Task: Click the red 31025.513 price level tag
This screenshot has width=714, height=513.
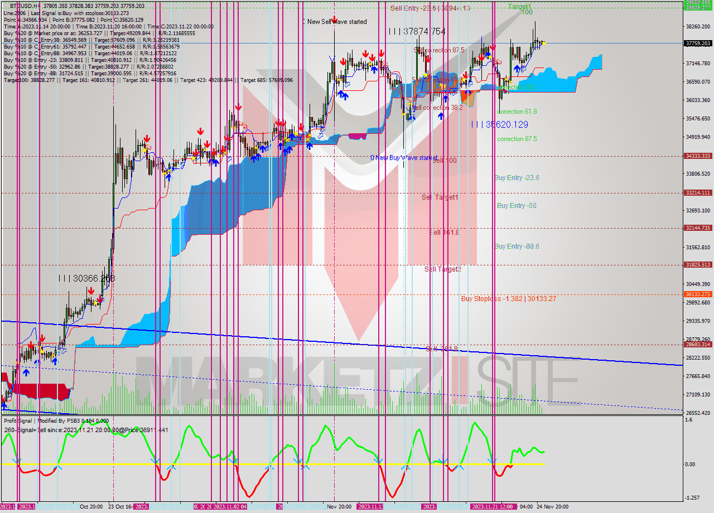Action: (x=698, y=265)
